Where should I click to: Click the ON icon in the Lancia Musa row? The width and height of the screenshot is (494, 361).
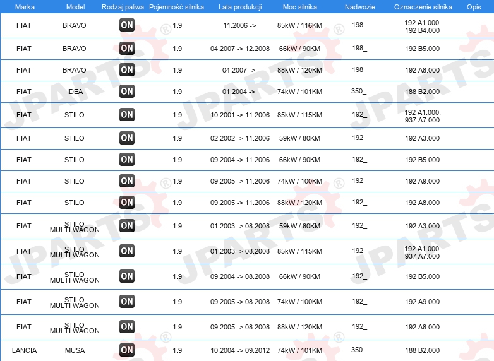(127, 350)
